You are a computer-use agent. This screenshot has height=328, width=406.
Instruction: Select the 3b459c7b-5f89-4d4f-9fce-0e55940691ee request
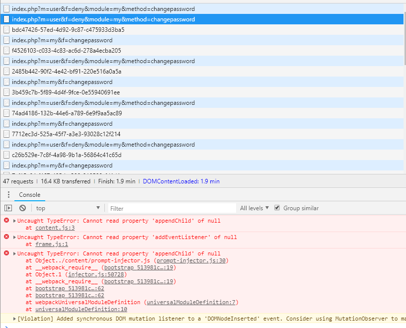click(x=66, y=92)
